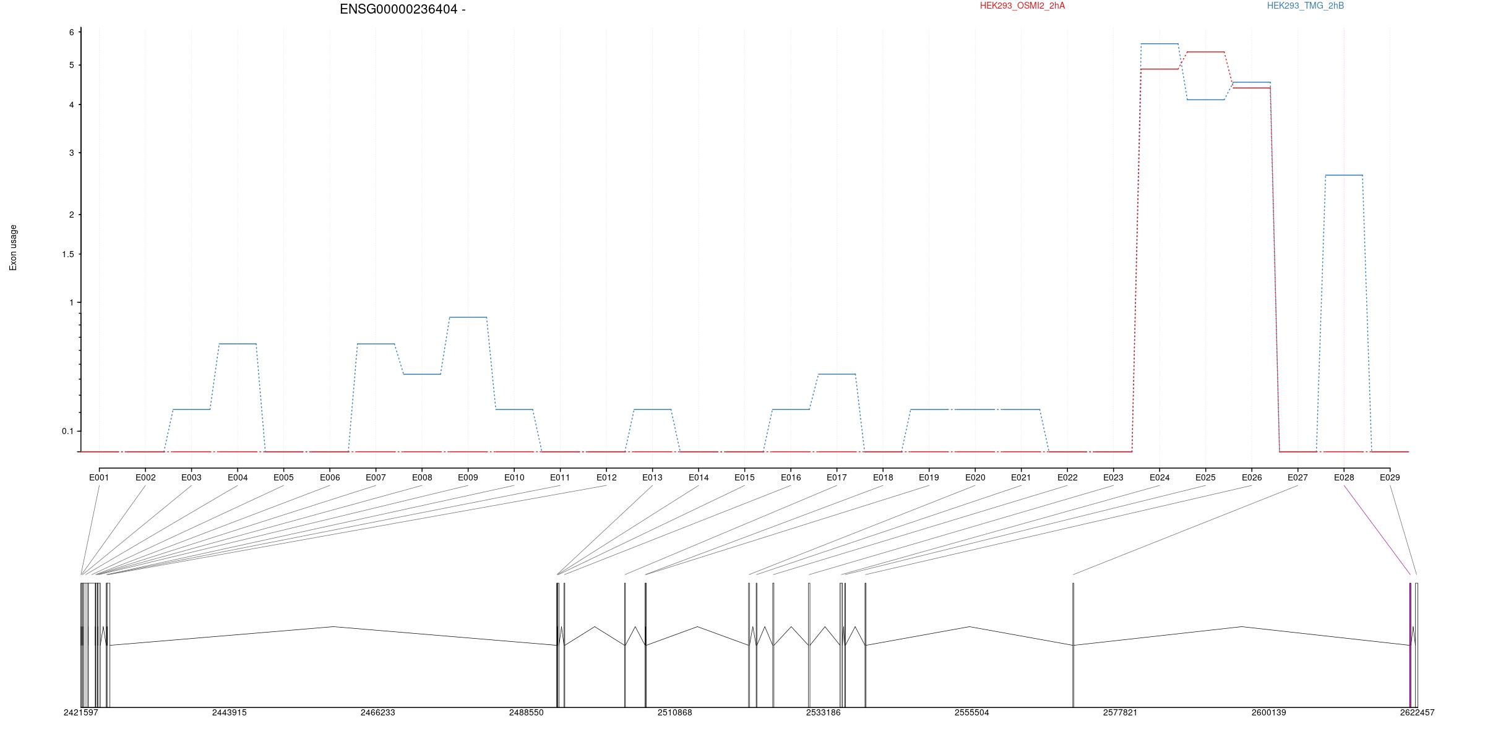1485x742 pixels.
Task: Click y-axis tick value 6
Action: tap(72, 32)
